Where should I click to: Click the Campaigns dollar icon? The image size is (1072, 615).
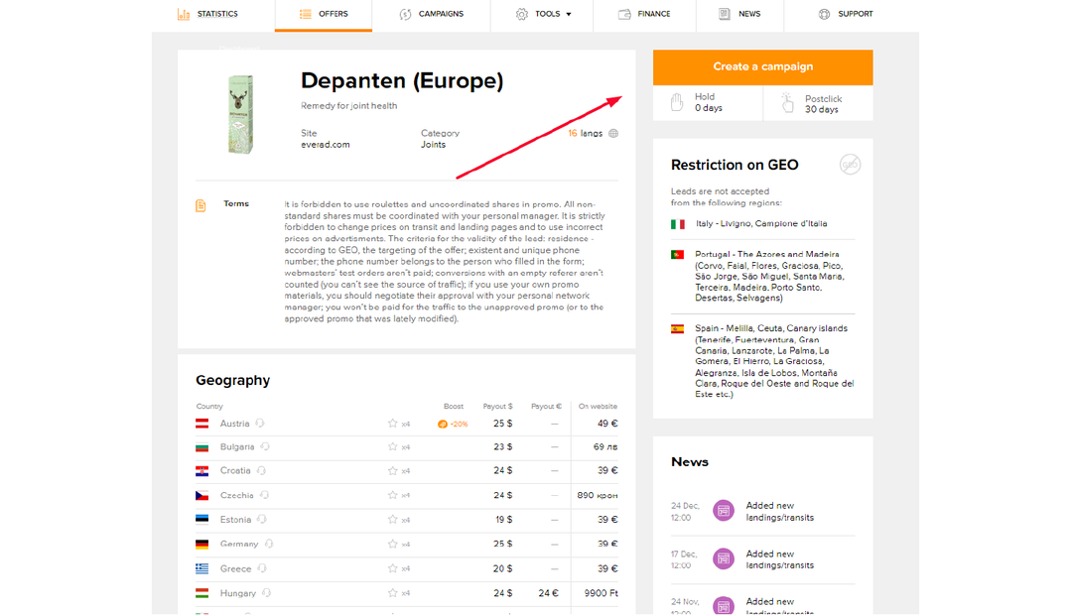point(405,14)
